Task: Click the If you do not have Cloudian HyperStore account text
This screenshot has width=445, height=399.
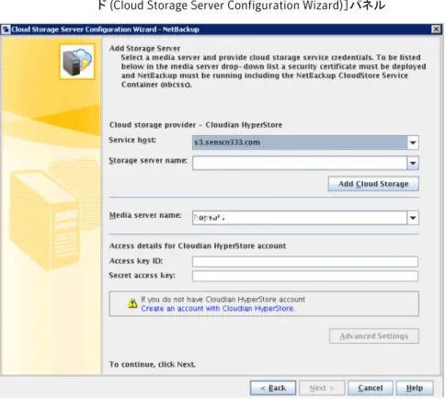Action: tap(222, 300)
